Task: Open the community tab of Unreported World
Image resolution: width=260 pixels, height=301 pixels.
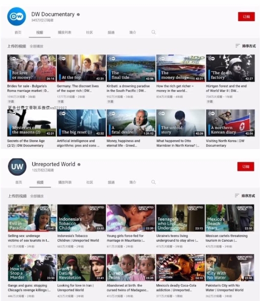Action: (x=90, y=182)
